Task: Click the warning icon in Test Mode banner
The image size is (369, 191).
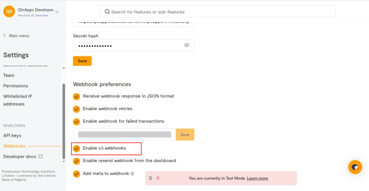Action: tap(158, 178)
